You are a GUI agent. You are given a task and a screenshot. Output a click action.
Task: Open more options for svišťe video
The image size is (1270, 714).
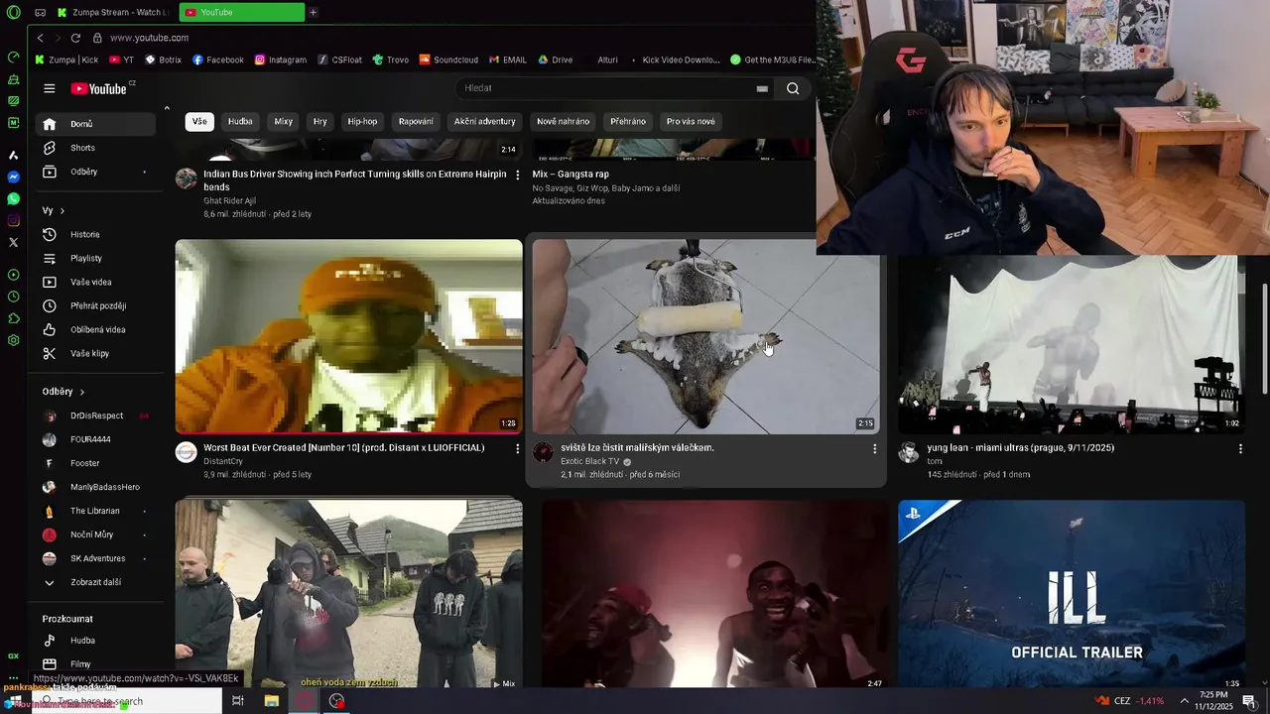874,448
